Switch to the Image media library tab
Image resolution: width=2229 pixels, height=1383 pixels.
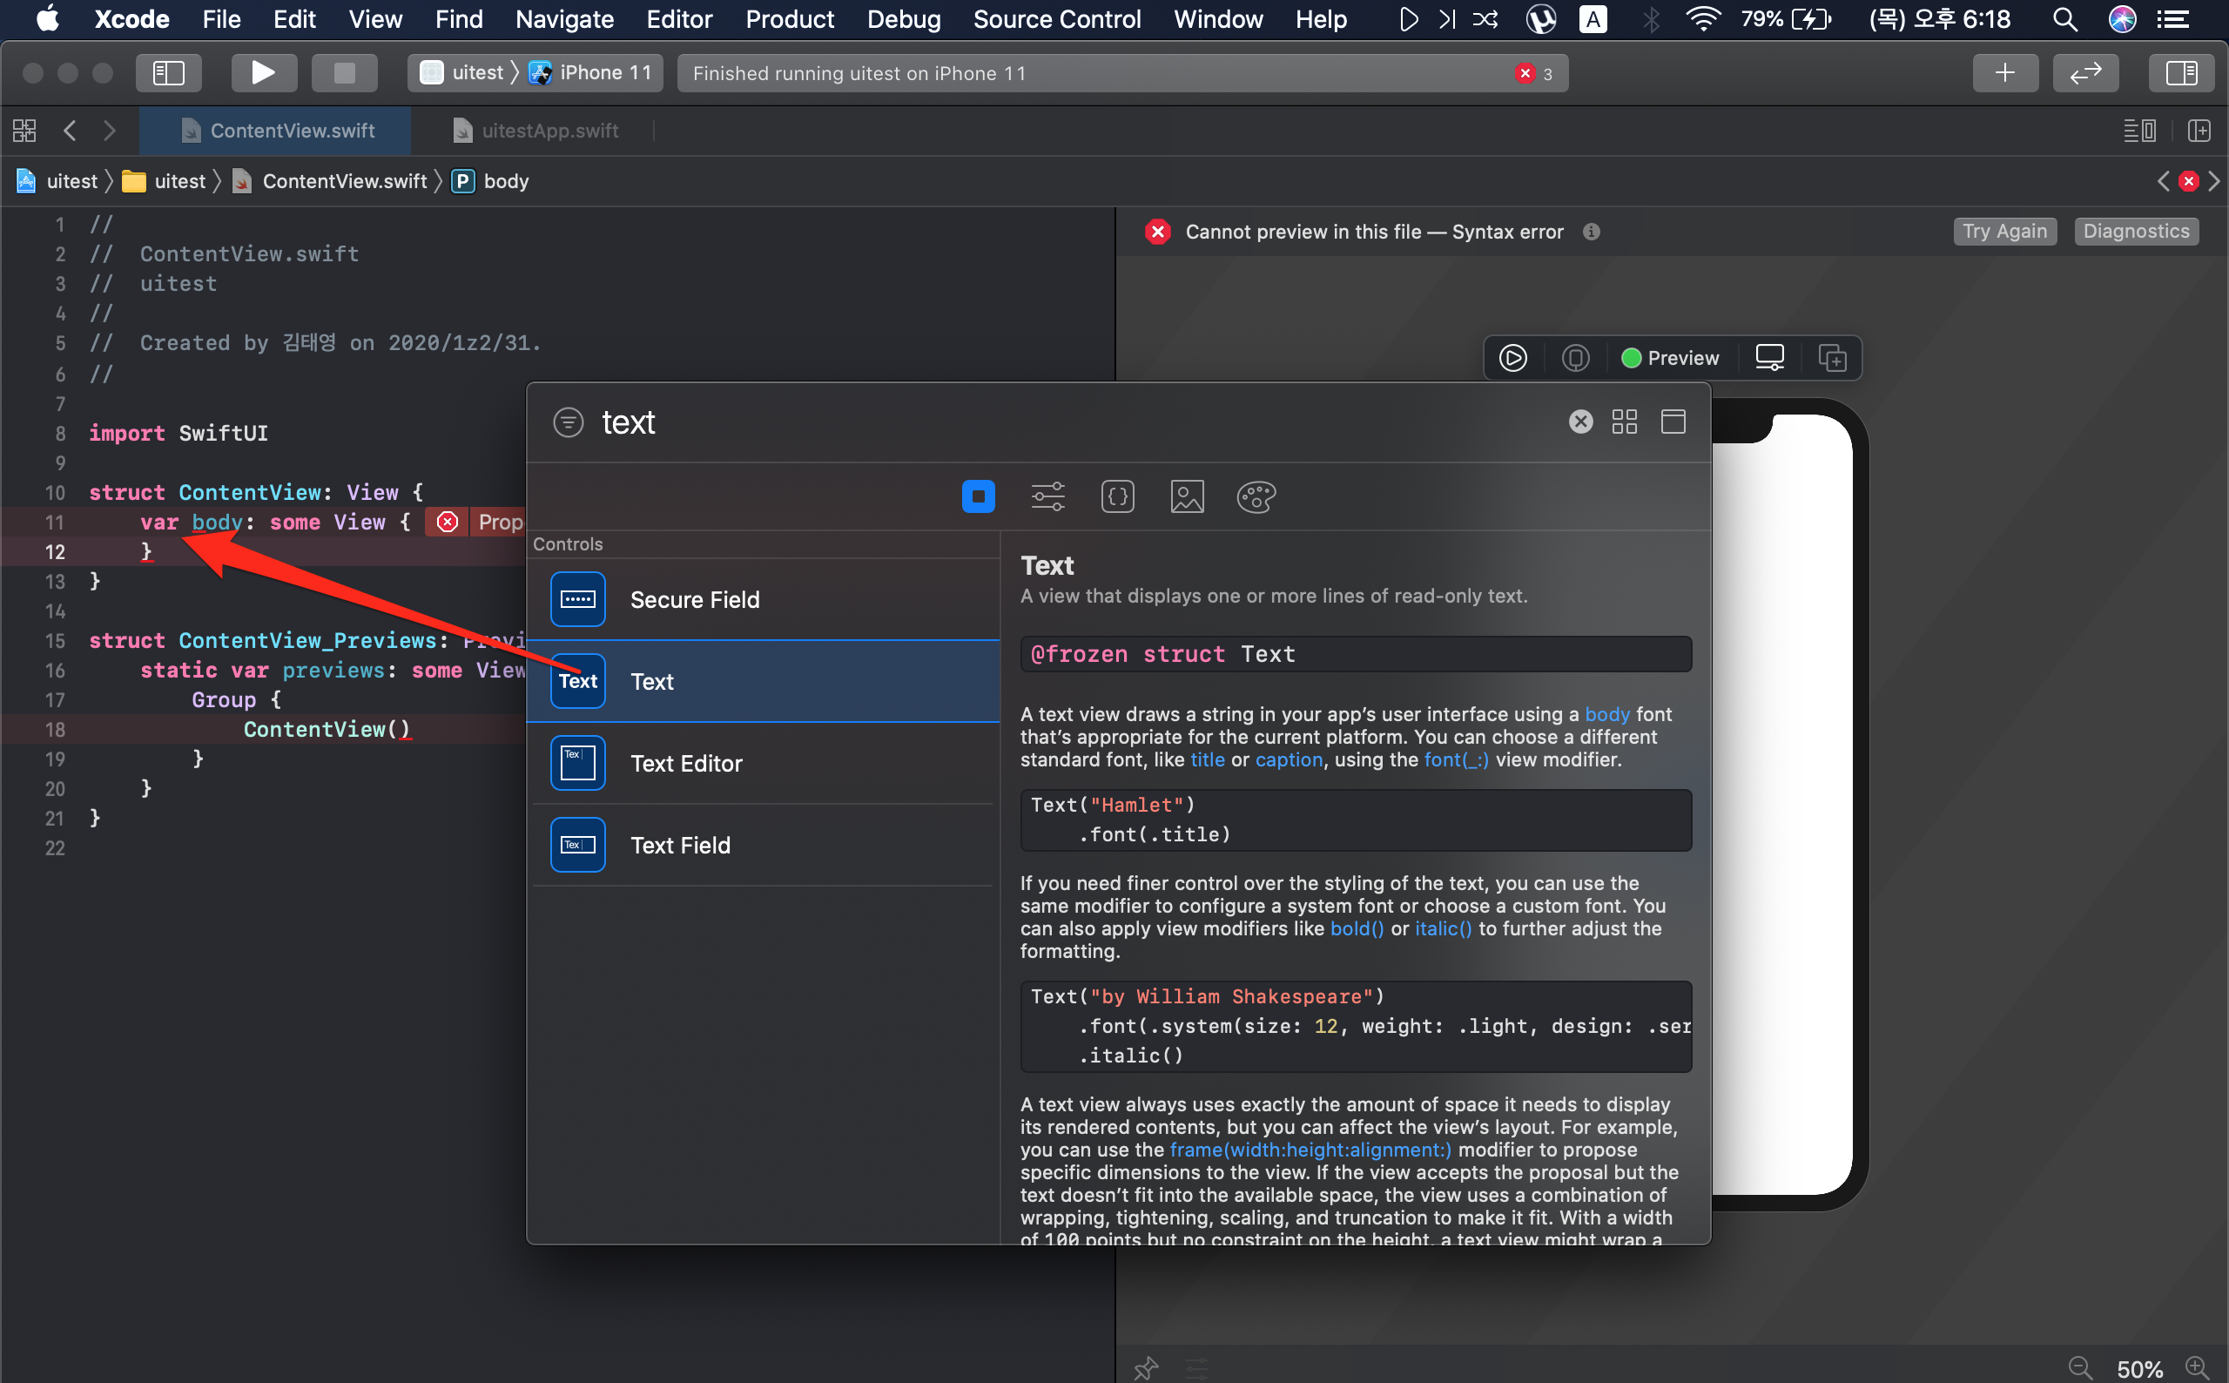click(1187, 496)
